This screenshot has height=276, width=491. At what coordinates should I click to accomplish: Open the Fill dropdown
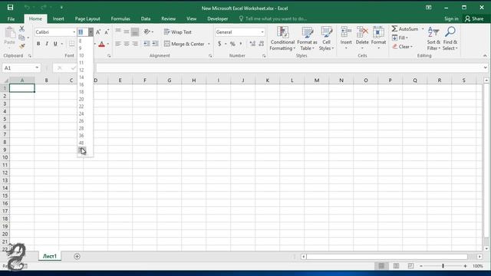point(400,38)
